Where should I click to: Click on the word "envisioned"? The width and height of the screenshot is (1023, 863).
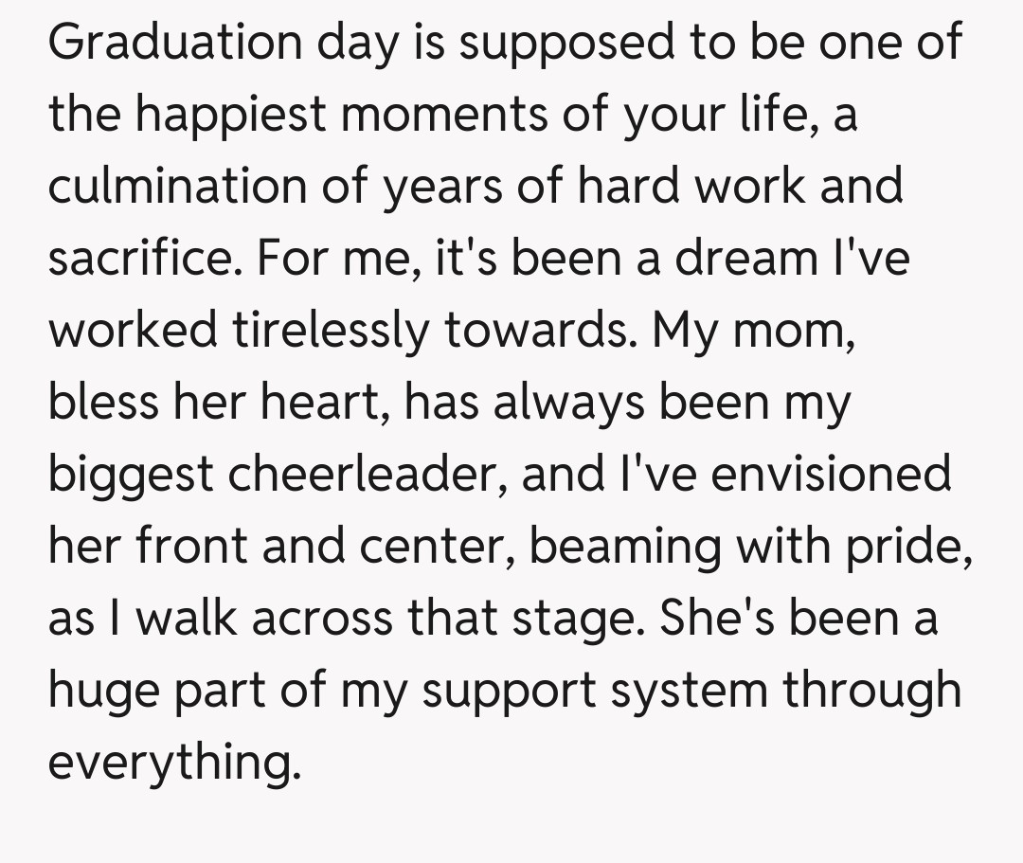point(831,473)
